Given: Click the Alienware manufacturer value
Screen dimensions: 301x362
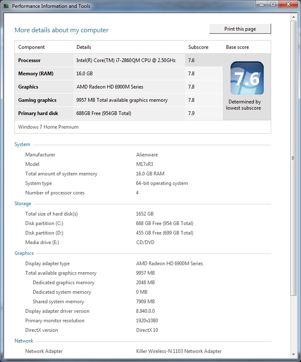Looking at the screenshot, I should point(147,155).
